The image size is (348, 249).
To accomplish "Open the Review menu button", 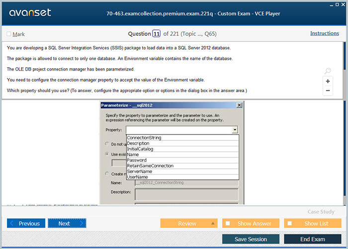I will (x=189, y=223).
